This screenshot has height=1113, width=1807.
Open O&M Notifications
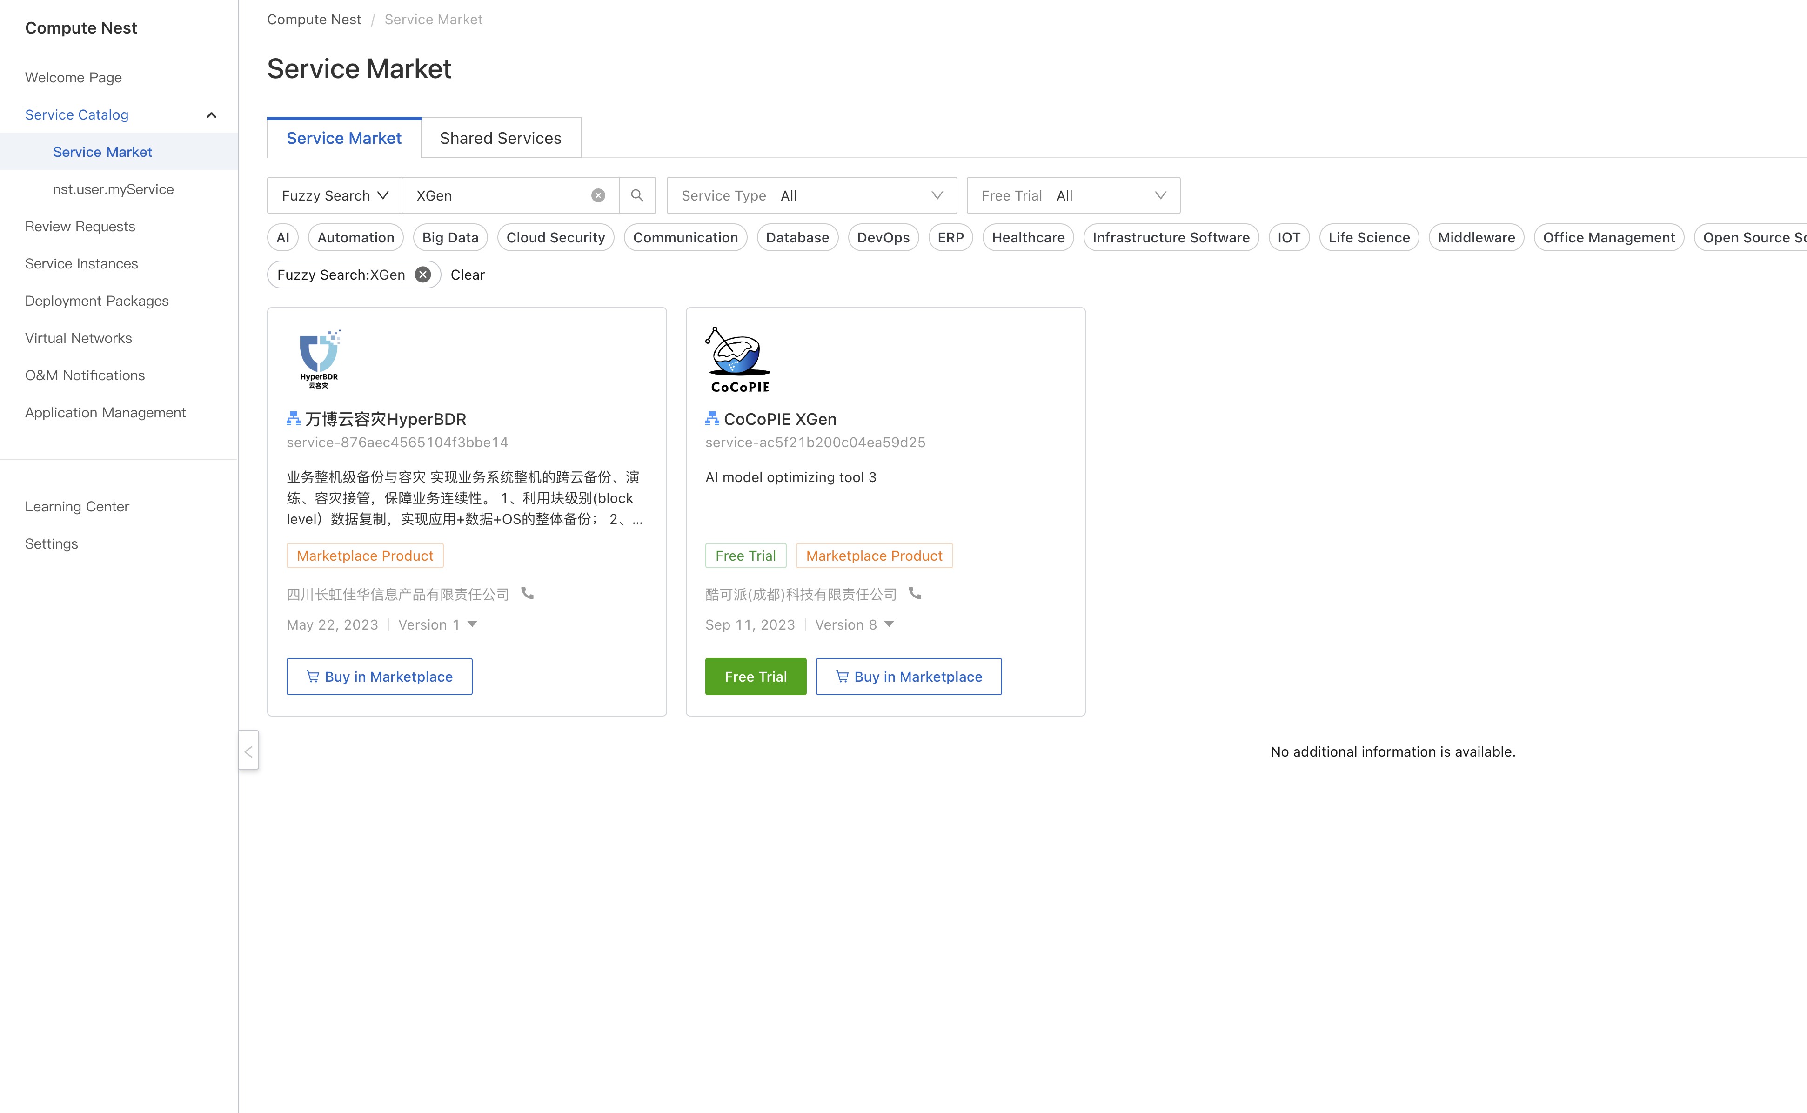(x=86, y=375)
